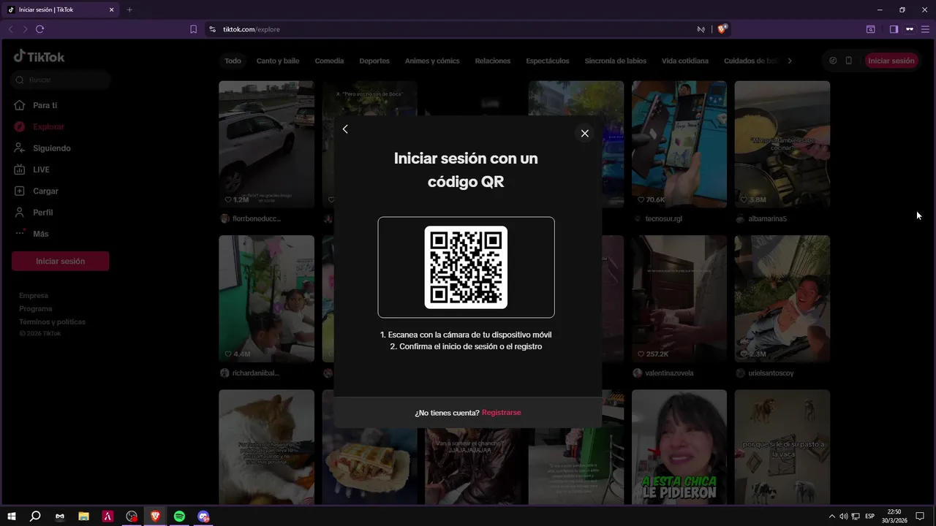The width and height of the screenshot is (936, 526).
Task: Open LIVE in sidebar
Action: click(x=32, y=169)
